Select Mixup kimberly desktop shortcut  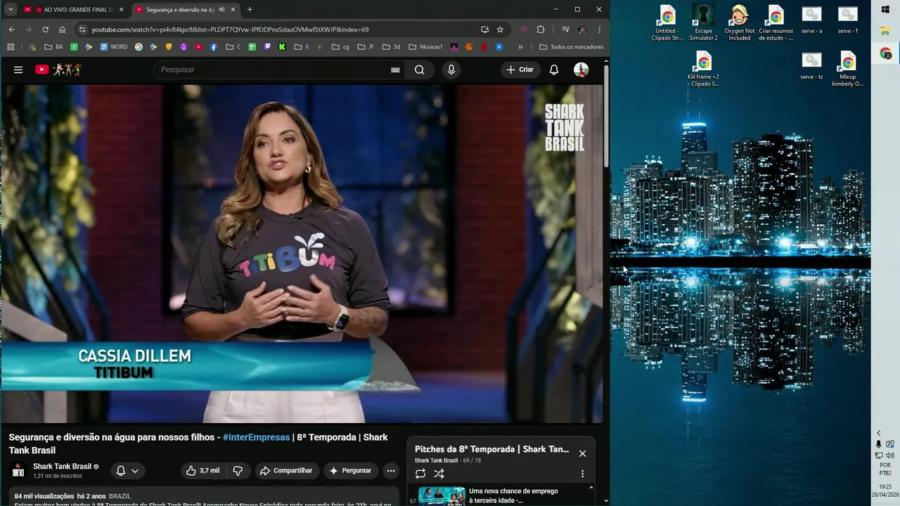[847, 69]
